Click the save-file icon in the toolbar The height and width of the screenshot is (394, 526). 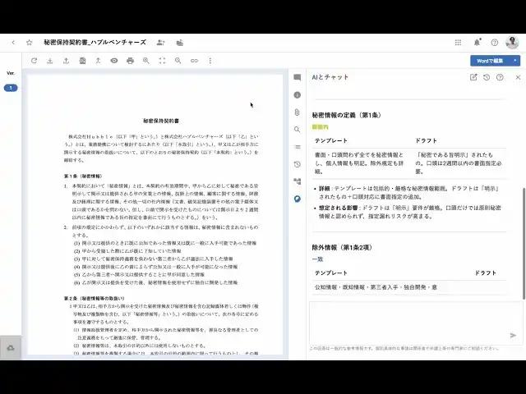(82, 61)
